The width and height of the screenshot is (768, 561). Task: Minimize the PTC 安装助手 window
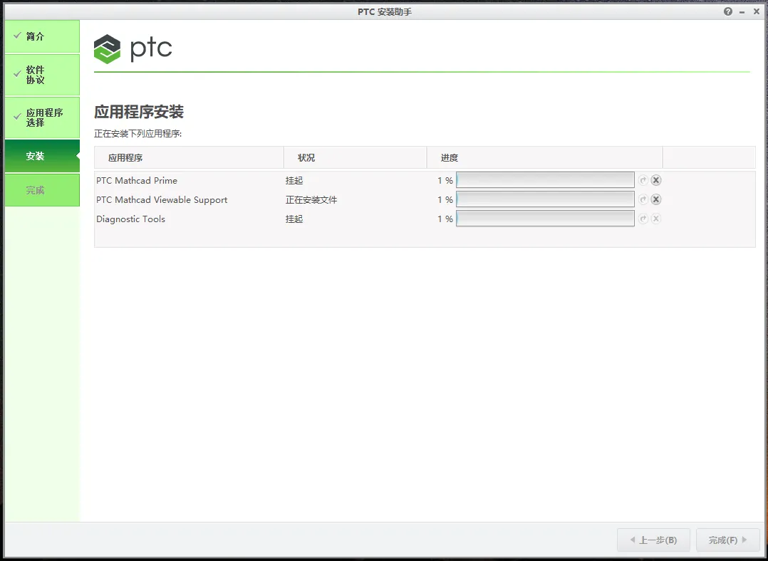tap(742, 12)
